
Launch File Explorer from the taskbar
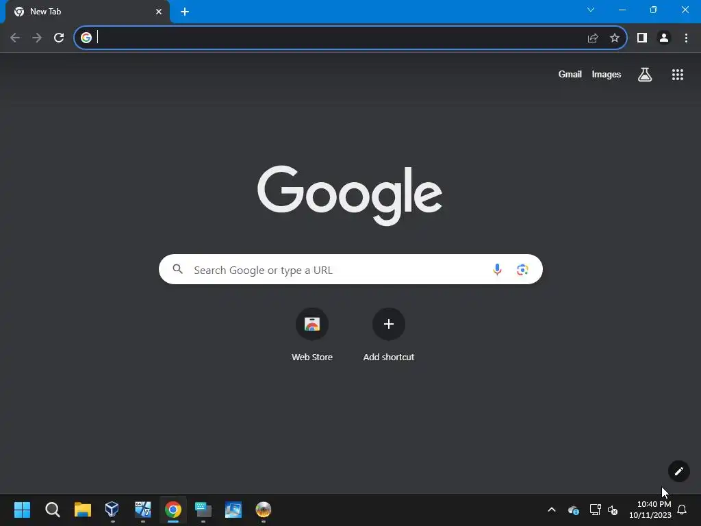[83, 510]
